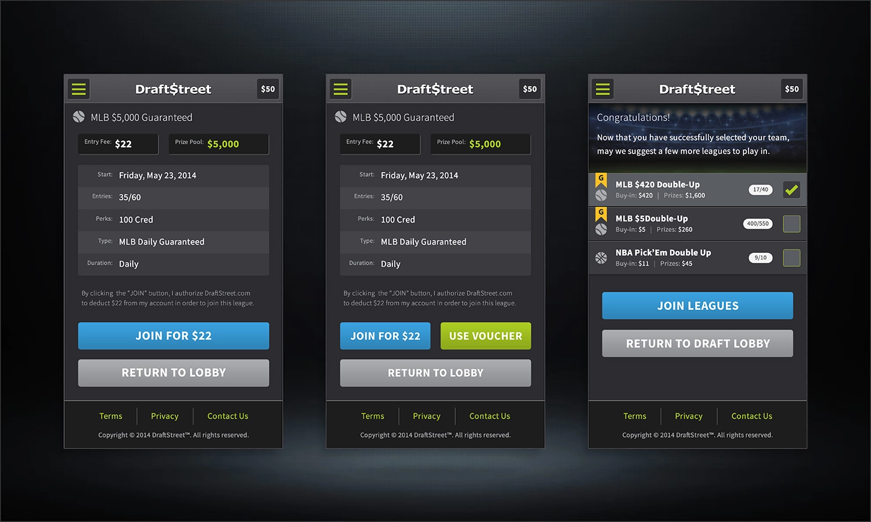Tap the $50 balance badge on the Congratulations screen
The height and width of the screenshot is (522, 871).
(x=791, y=89)
